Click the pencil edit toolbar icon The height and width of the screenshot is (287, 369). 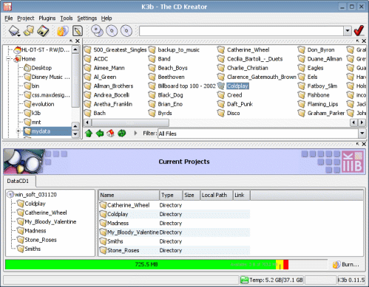78,31
